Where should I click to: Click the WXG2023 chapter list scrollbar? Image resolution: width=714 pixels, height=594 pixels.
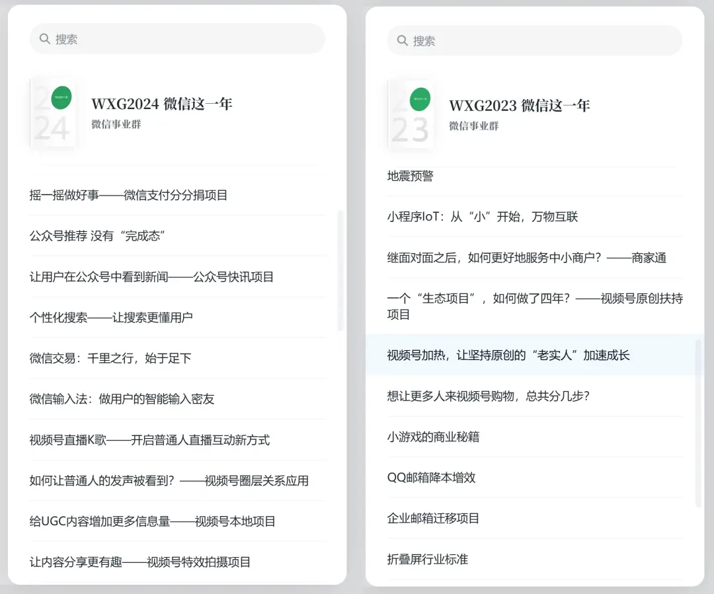coord(698,424)
